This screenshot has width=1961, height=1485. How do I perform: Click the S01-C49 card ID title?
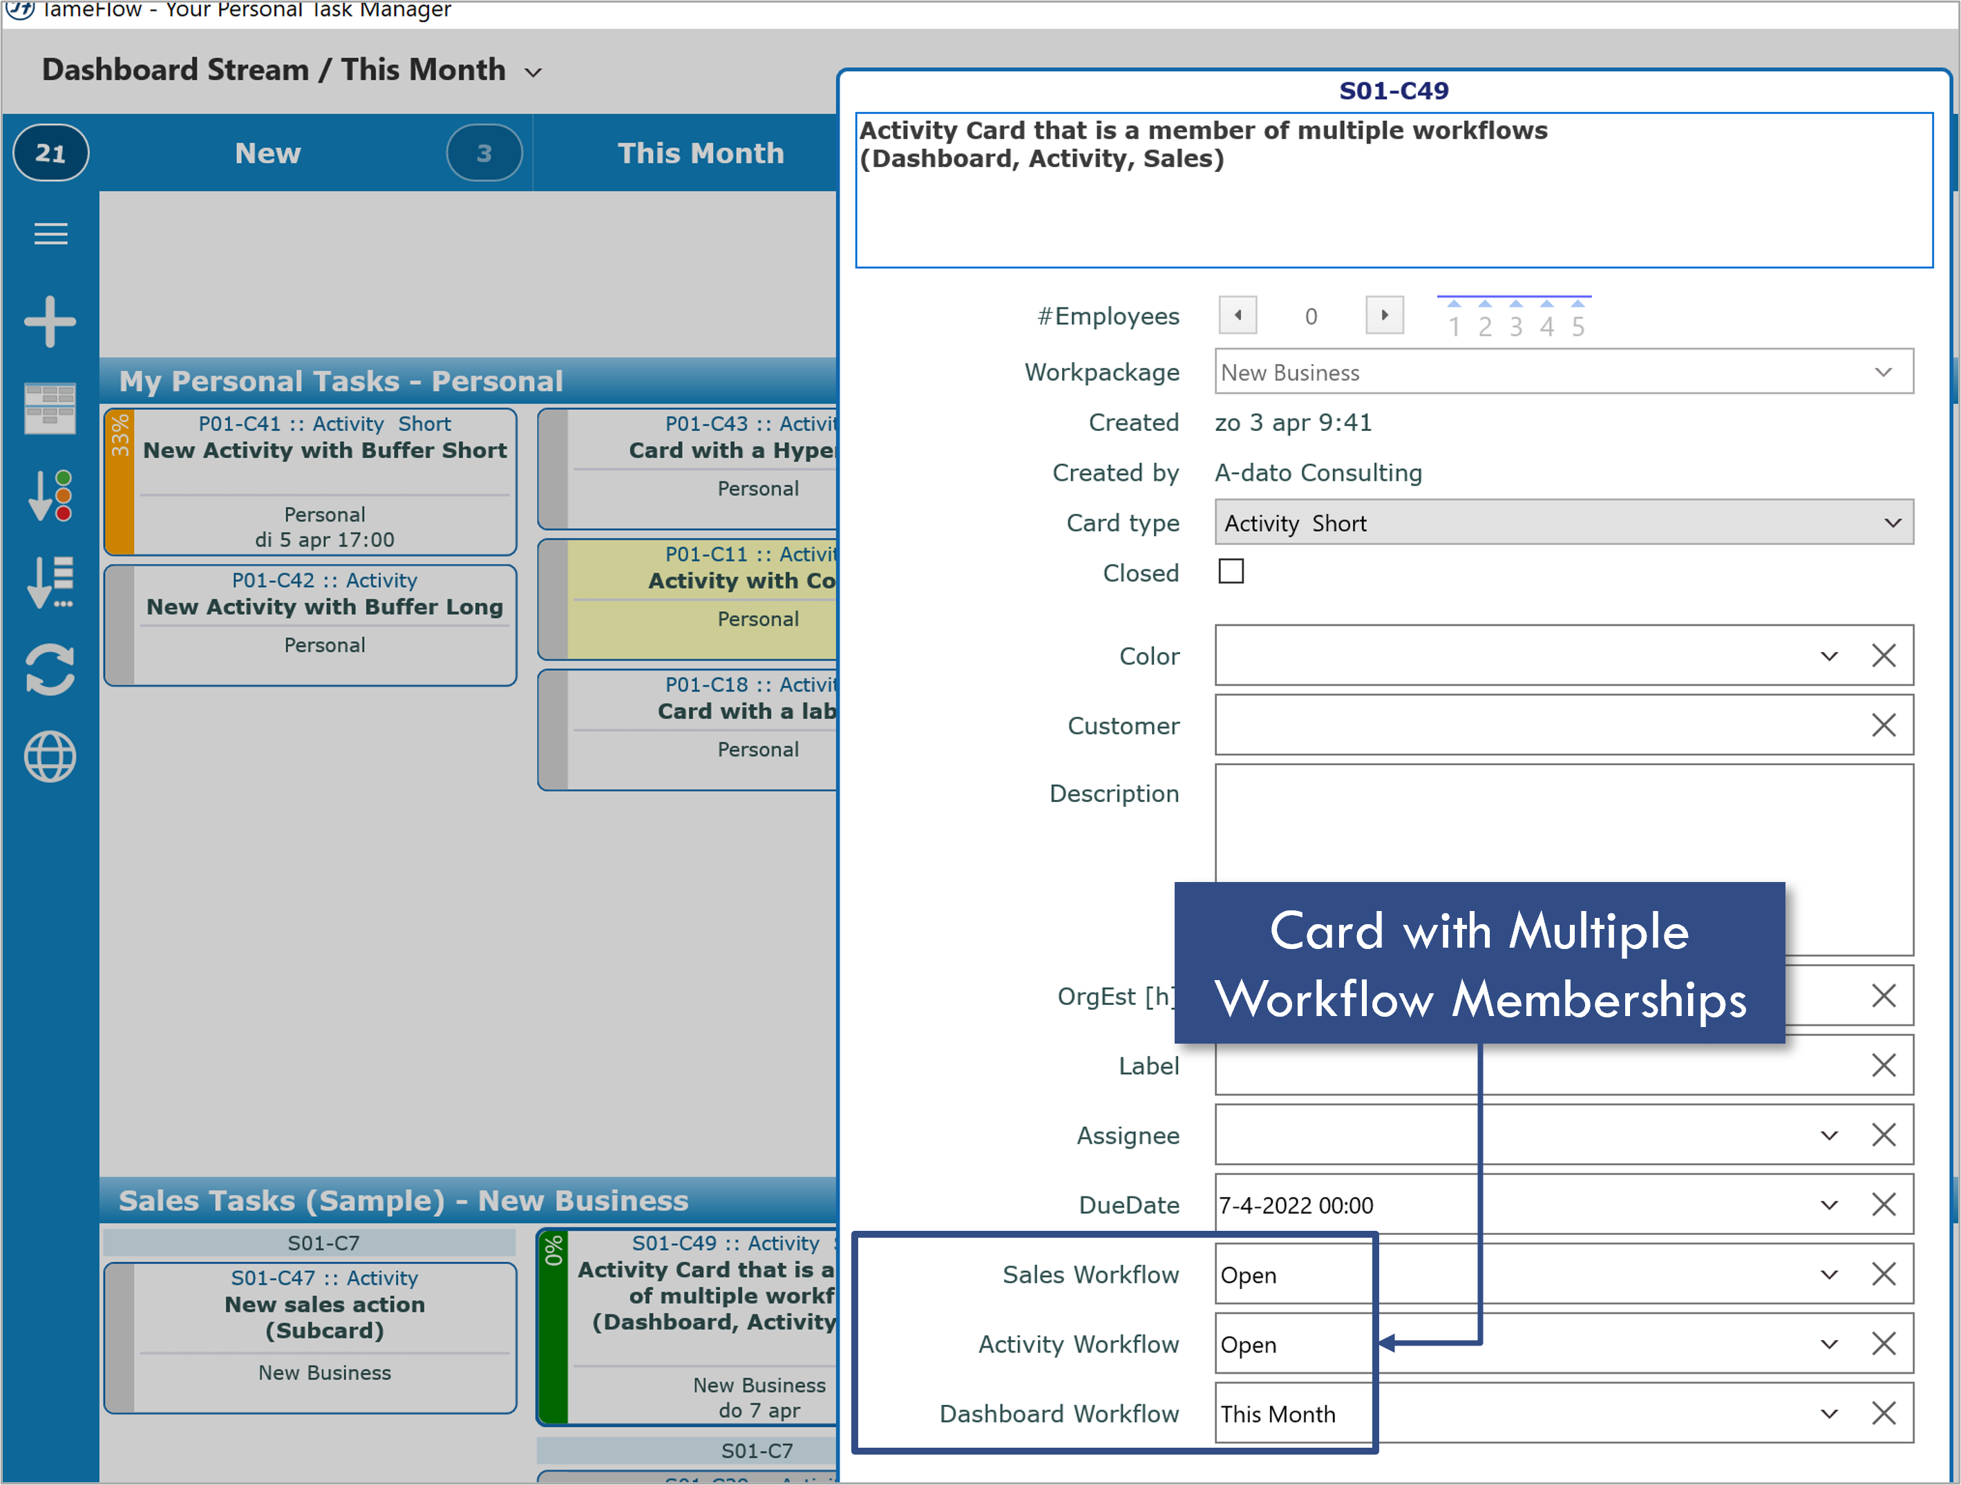(x=1394, y=90)
